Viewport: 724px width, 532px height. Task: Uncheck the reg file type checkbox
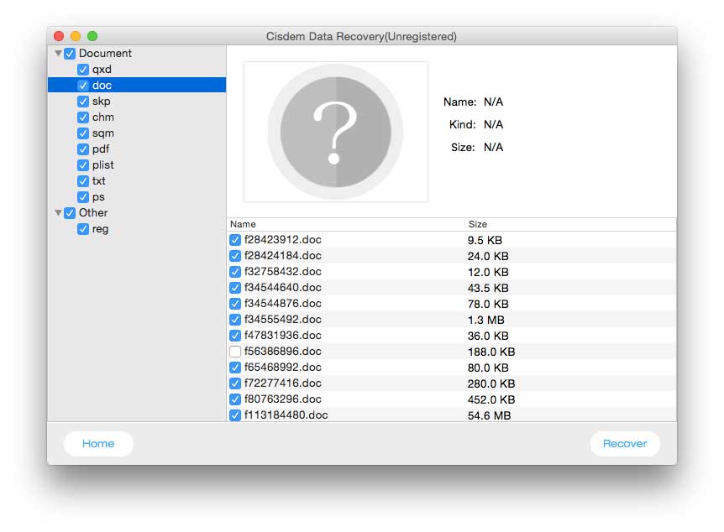coord(83,229)
